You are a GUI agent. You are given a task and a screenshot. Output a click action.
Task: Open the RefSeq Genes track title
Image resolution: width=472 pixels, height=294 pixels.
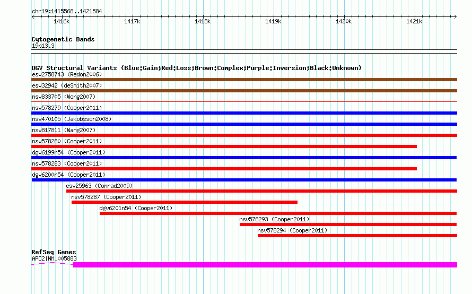tap(54, 252)
